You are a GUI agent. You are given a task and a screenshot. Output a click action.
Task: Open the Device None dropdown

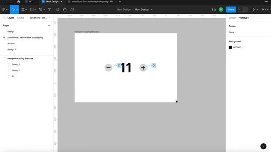[232, 32]
